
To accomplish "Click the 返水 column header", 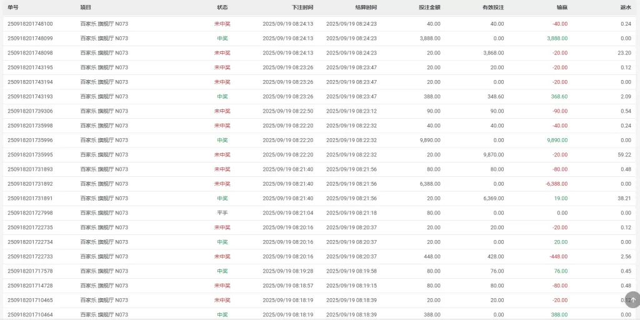I will [x=625, y=7].
